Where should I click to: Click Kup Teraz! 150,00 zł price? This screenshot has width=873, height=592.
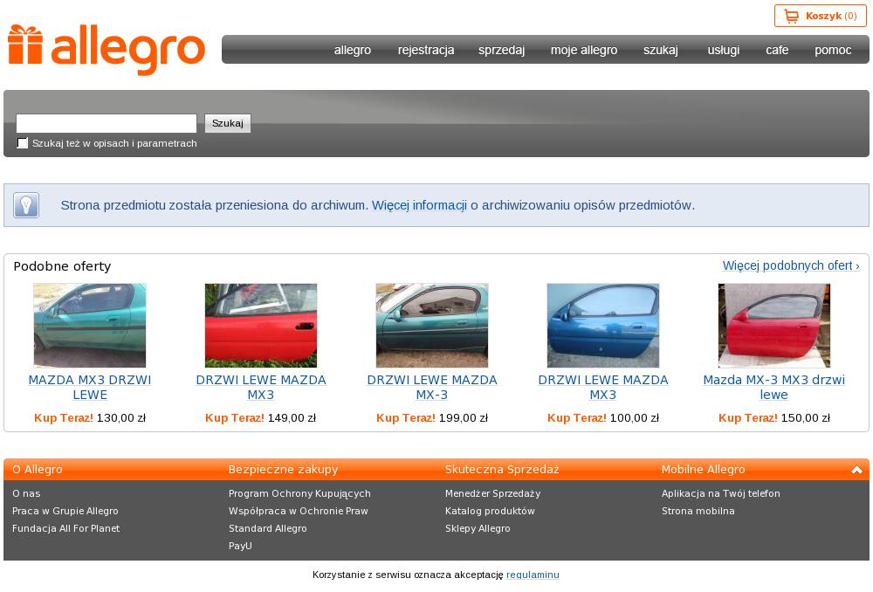tap(773, 417)
